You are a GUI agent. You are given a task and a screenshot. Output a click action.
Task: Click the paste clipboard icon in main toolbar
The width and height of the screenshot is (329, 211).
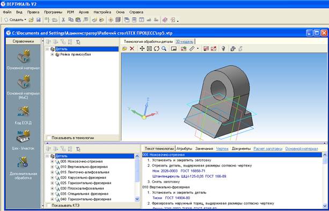[x=78, y=20]
